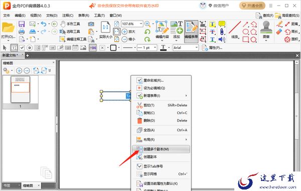Screen dimensions: 301x191
Task: Click 查找(F) find button
Action: pyautogui.click(x=265, y=15)
